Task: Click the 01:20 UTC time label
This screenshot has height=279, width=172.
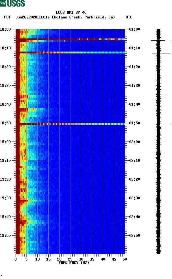Action: tap(135, 67)
